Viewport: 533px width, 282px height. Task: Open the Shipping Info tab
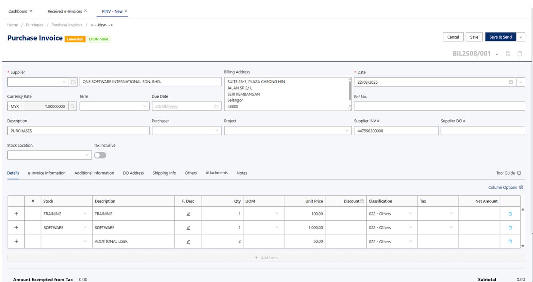tap(164, 173)
